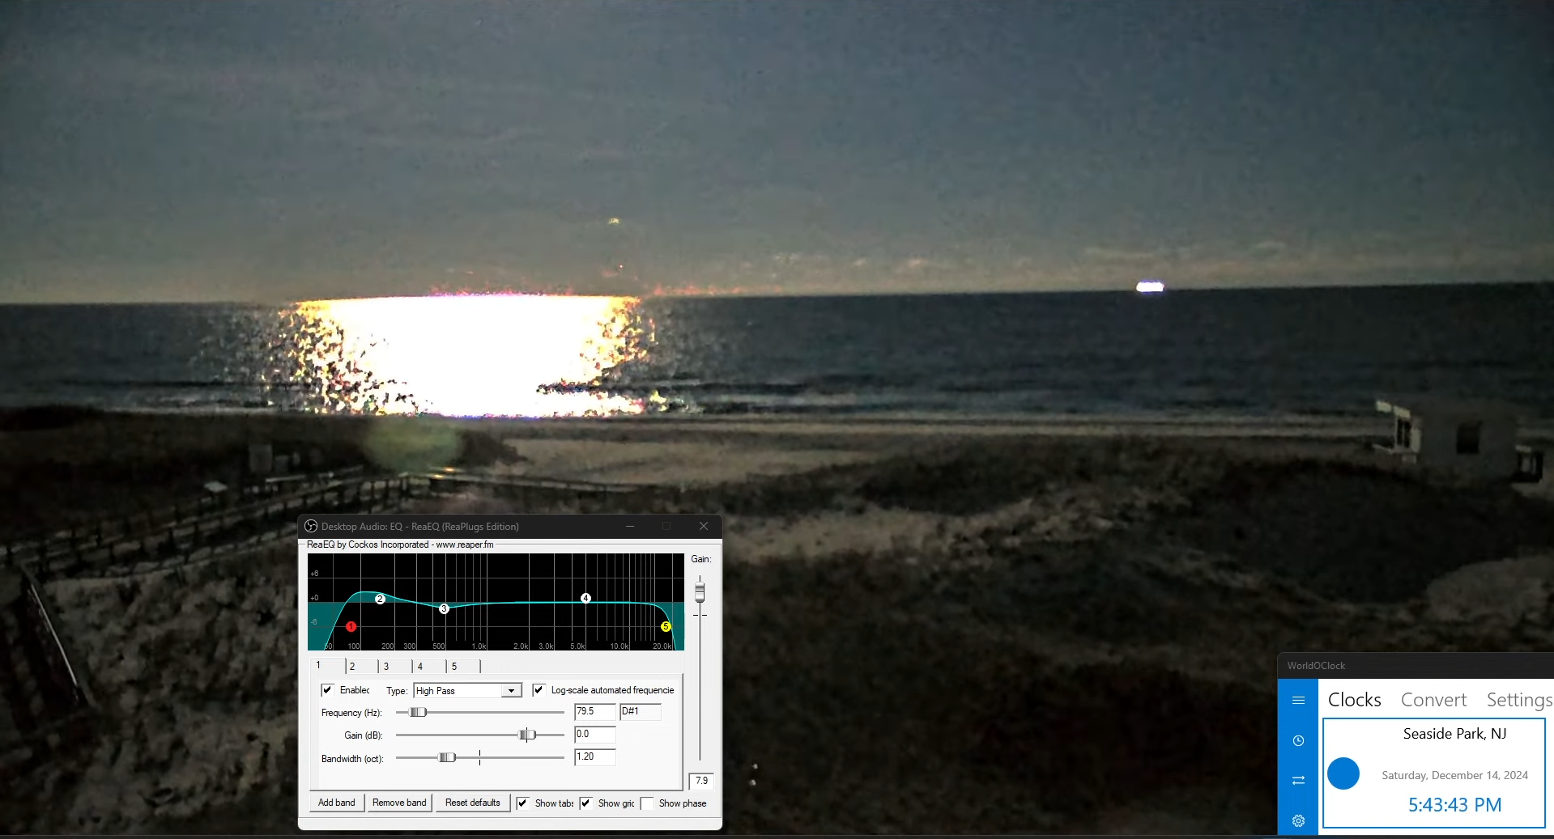Click the Reset defaults button
The width and height of the screenshot is (1554, 839).
point(473,803)
